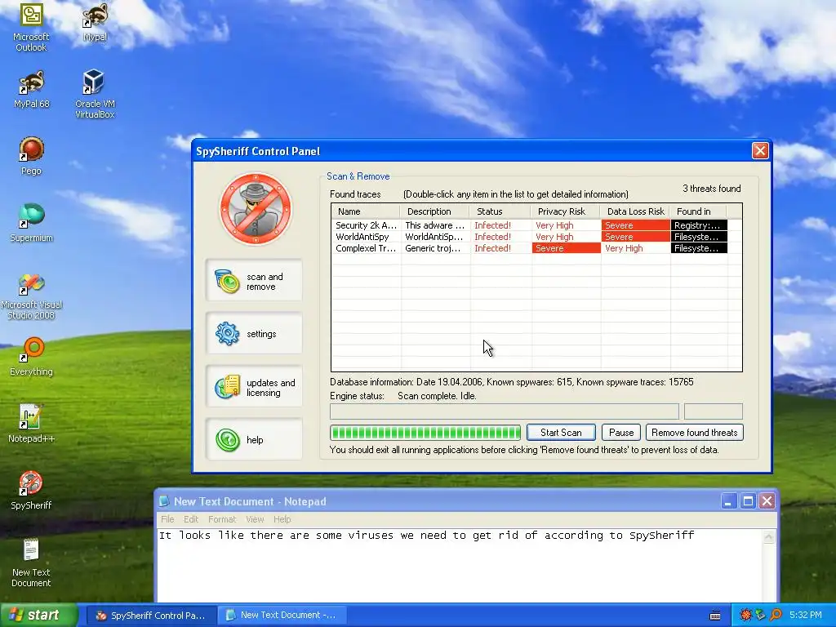Click the Start Scan button
This screenshot has width=836, height=627.
pos(561,433)
